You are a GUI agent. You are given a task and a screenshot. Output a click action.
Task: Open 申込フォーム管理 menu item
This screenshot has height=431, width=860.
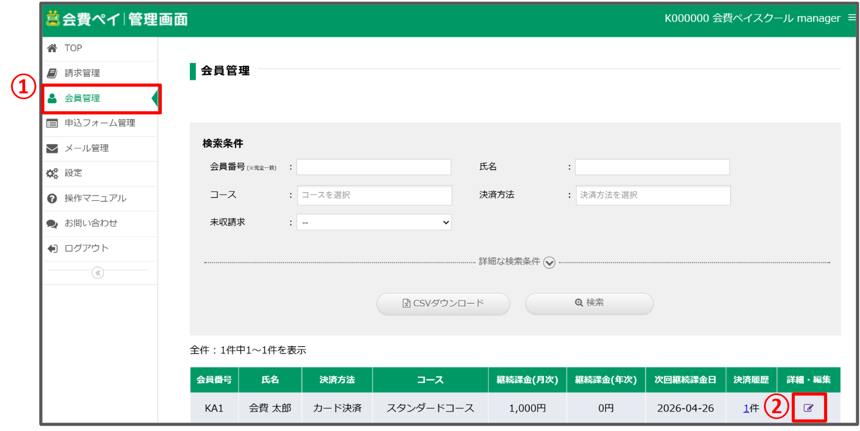coord(100,123)
